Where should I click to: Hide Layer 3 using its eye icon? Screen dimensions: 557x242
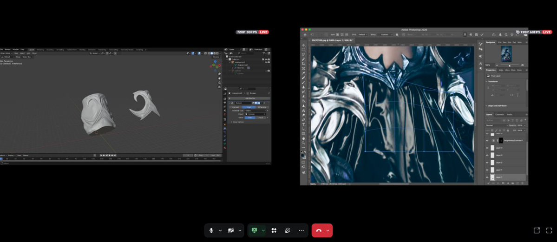point(487,155)
